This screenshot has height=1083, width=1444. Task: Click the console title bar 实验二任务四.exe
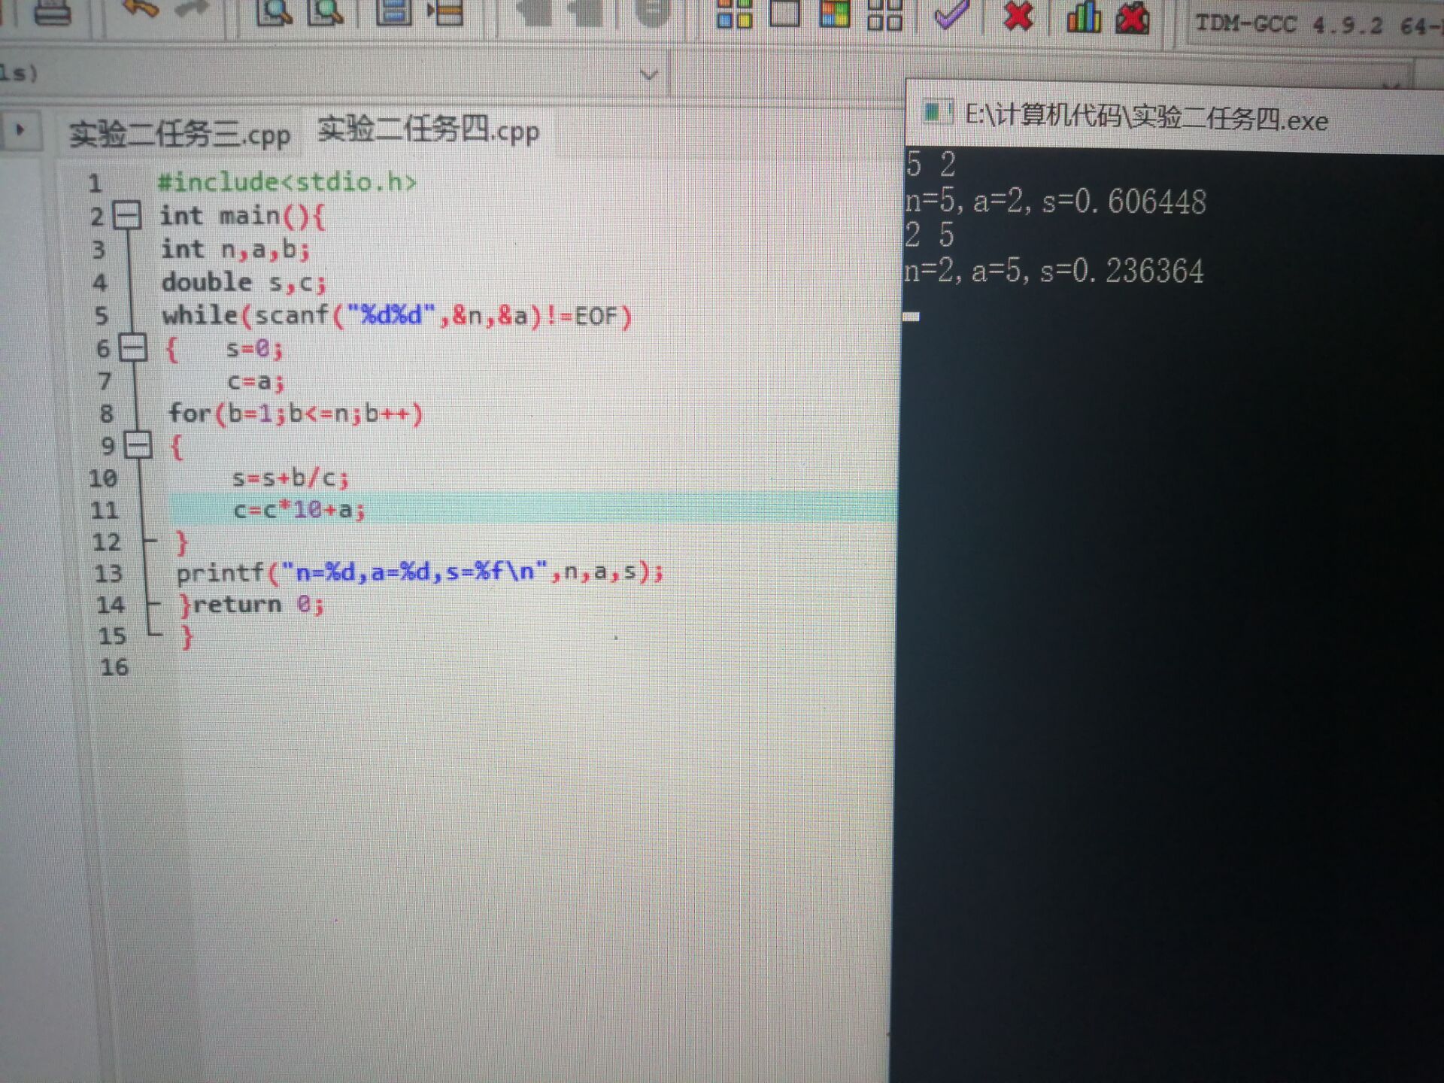point(1145,118)
